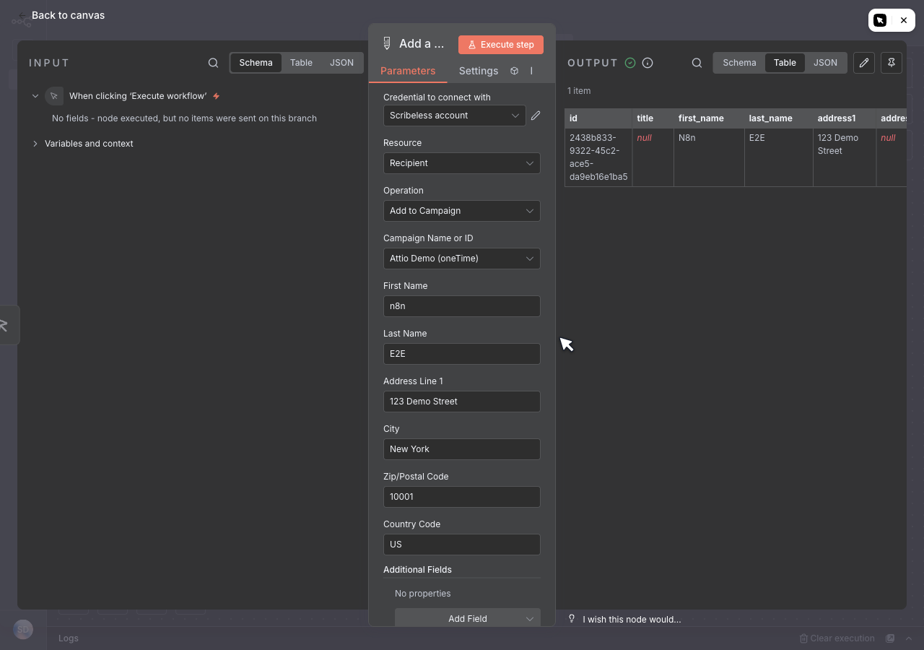The width and height of the screenshot is (924, 650).
Task: Click the cursor tool icon top right
Action: [880, 20]
